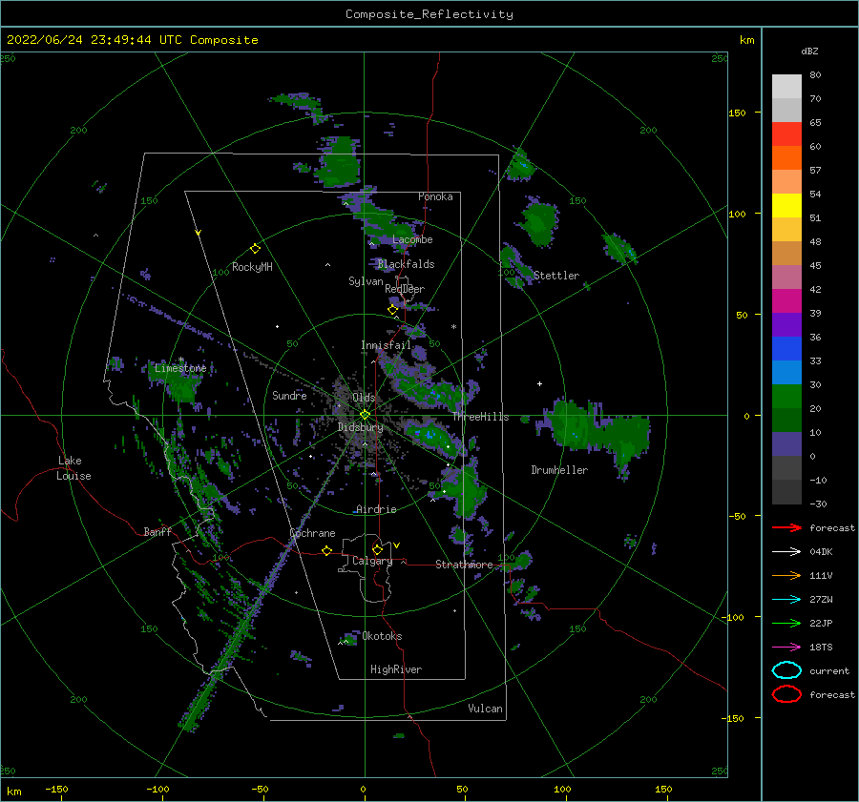Click the RockyMH label
The height and width of the screenshot is (802, 859).
pos(252,267)
